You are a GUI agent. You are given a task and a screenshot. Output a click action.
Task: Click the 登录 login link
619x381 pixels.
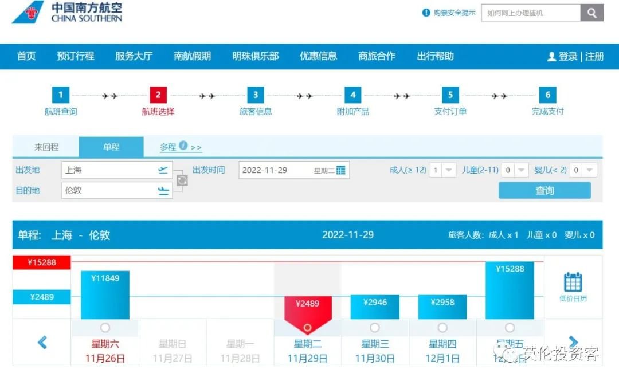[x=567, y=56]
